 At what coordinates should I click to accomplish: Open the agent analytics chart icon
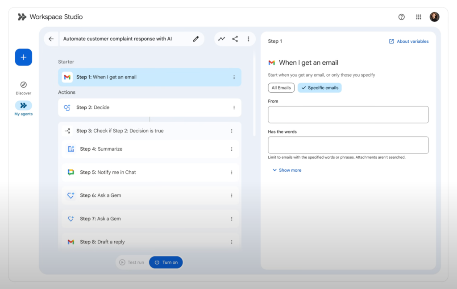pos(221,39)
